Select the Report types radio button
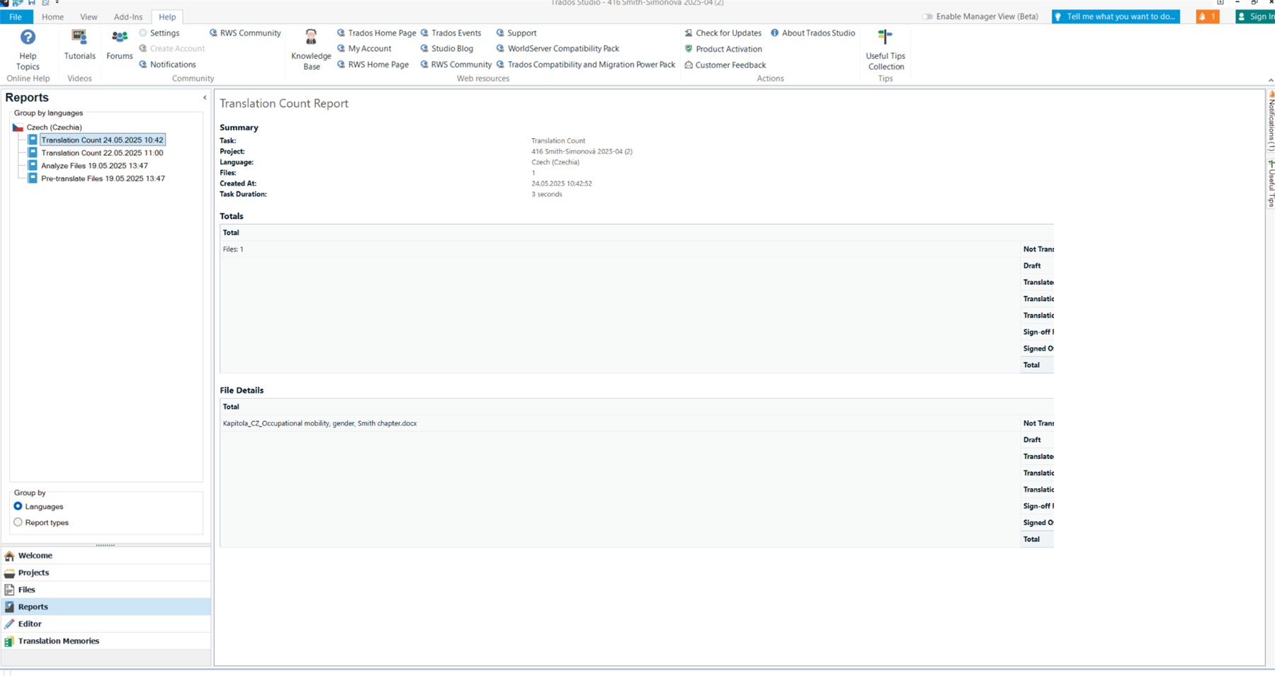This screenshot has height=676, width=1275. pyautogui.click(x=17, y=522)
